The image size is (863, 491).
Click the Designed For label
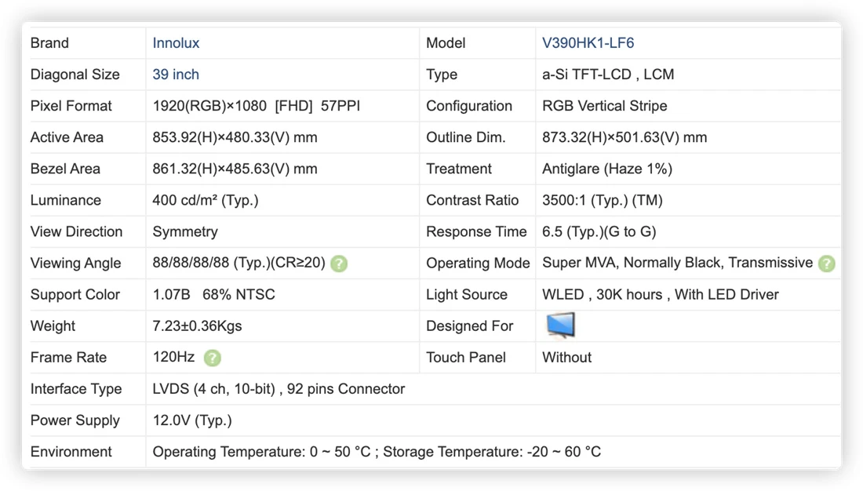[469, 326]
